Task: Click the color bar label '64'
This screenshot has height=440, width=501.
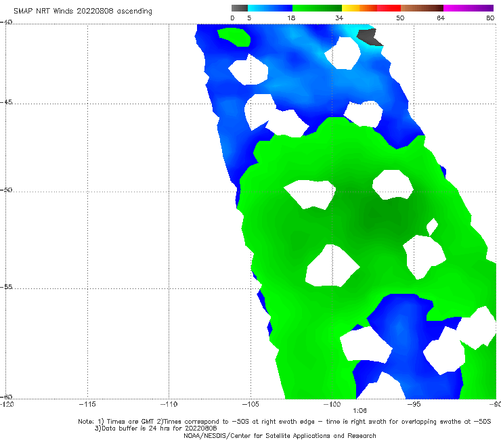Action: tap(441, 18)
